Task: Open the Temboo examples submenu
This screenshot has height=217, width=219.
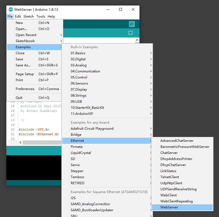Action: (x=107, y=177)
